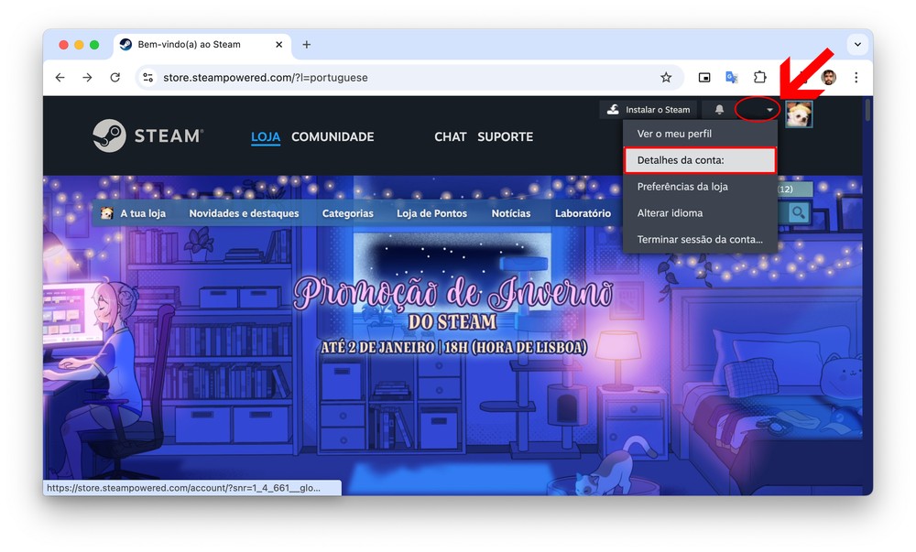Open Chrome profile avatar
916x552 pixels.
[828, 77]
